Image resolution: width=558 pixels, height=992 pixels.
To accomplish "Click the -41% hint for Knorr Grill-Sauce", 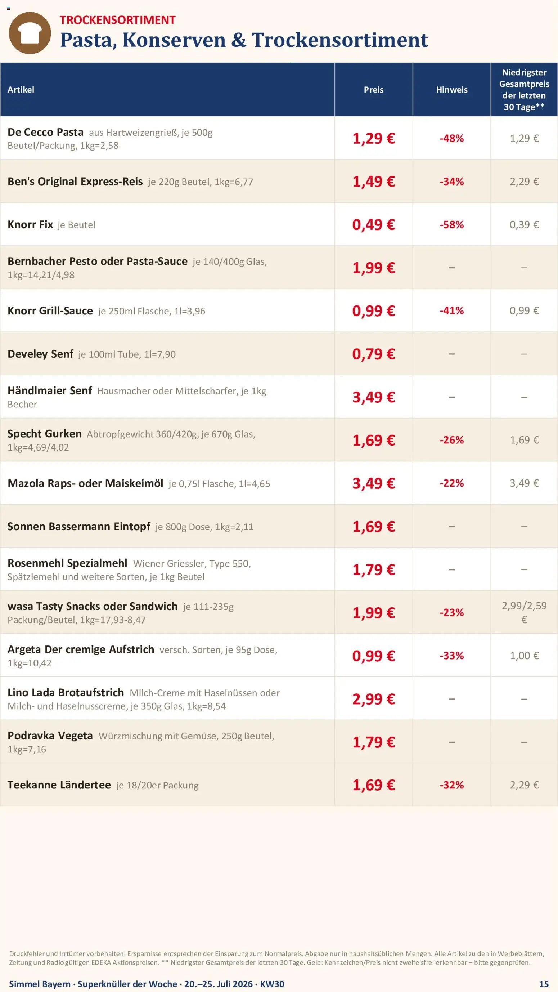I will point(452,311).
